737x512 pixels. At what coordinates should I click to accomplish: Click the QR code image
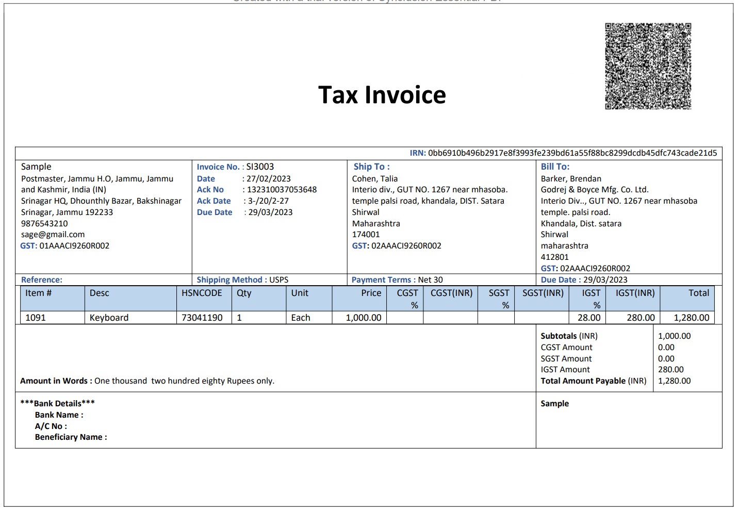tap(648, 66)
